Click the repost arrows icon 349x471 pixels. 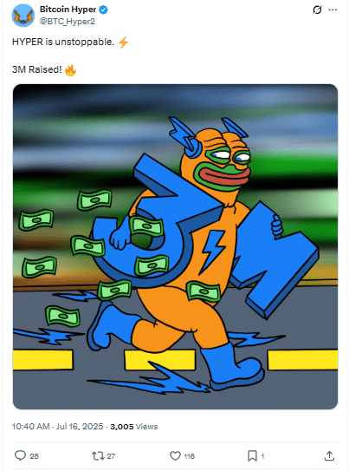coord(98,456)
